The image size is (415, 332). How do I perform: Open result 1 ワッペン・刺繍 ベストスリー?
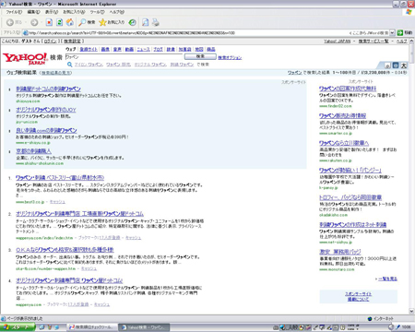pyautogui.click(x=60, y=178)
